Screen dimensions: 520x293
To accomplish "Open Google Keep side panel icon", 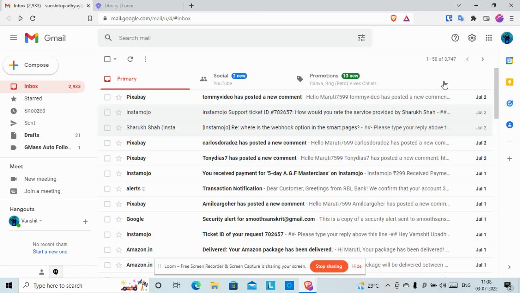I will pyautogui.click(x=509, y=82).
